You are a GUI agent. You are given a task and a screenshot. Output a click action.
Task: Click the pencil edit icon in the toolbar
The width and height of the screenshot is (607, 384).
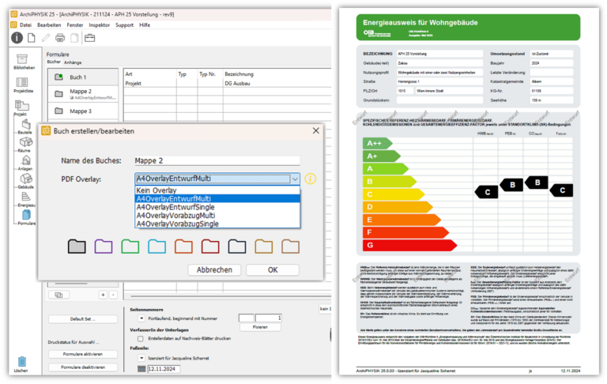(46, 38)
